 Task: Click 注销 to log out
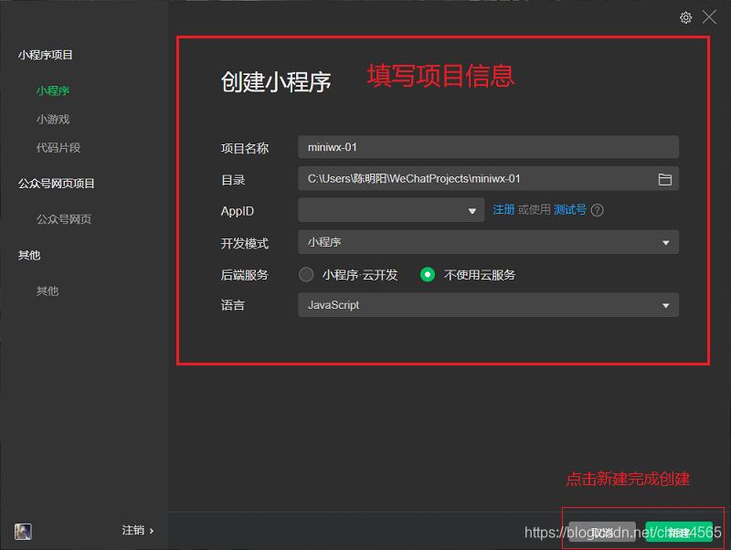[138, 531]
